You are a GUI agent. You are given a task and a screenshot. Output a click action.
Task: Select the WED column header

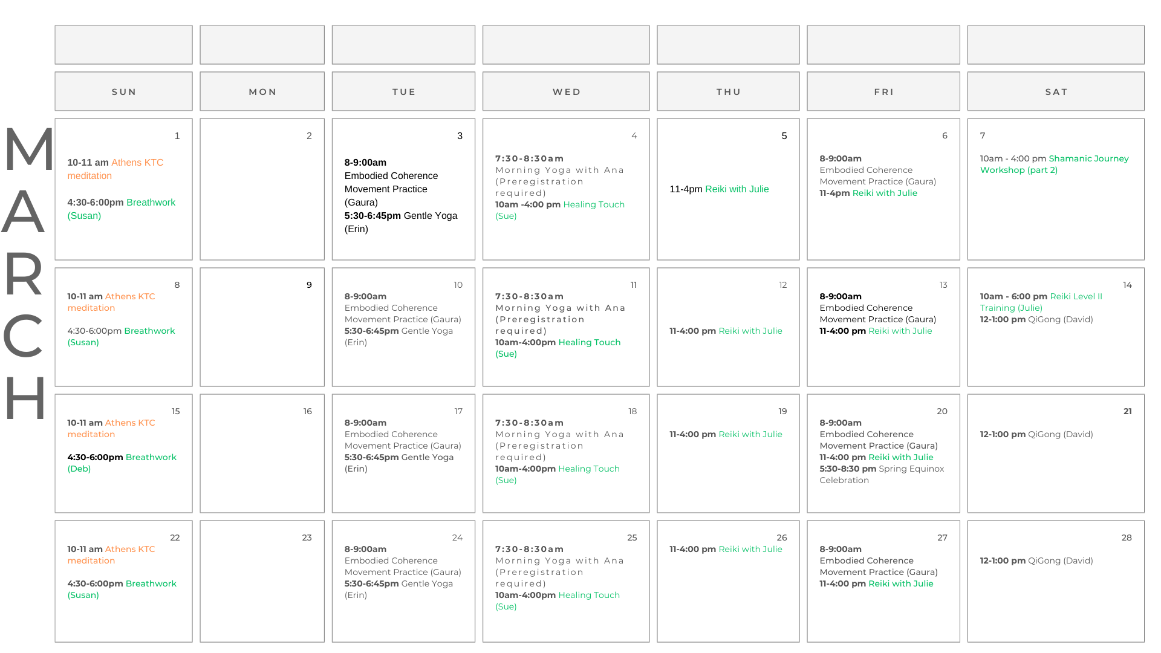pos(565,92)
